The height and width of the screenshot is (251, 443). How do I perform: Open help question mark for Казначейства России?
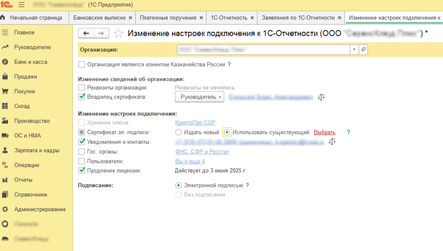click(x=229, y=64)
